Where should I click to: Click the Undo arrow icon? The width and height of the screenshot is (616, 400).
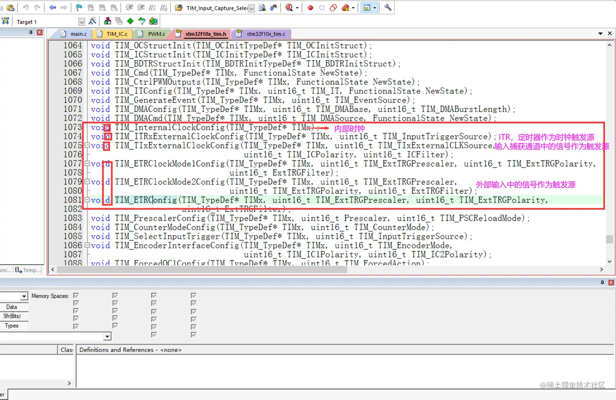point(26,7)
